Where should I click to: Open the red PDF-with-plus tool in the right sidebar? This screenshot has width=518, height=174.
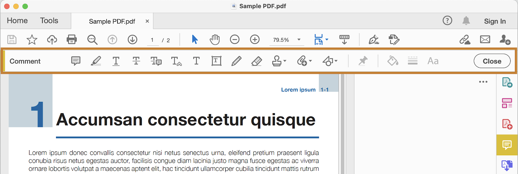tap(507, 124)
